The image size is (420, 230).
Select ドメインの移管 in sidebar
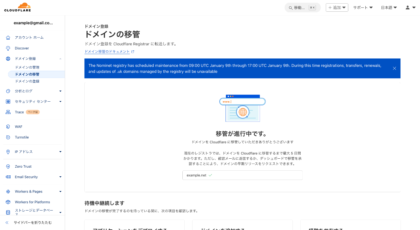[x=36, y=74]
